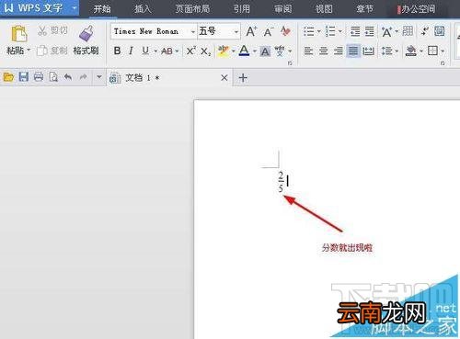Open the phonetic guide 变 tool
The height and width of the screenshot is (339, 460).
[280, 51]
